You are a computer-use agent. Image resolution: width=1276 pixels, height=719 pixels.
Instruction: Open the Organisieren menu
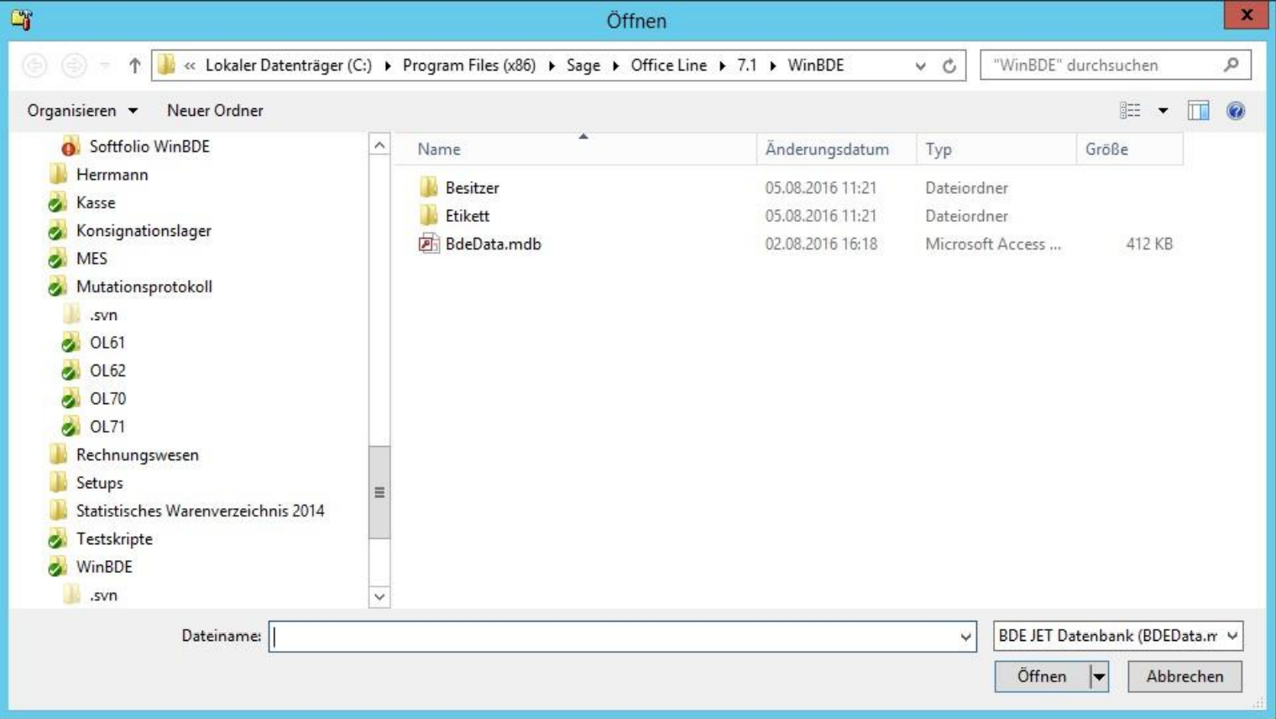coord(81,111)
